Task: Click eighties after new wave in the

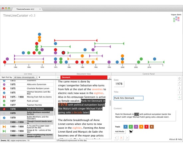Action: tap(98, 93)
